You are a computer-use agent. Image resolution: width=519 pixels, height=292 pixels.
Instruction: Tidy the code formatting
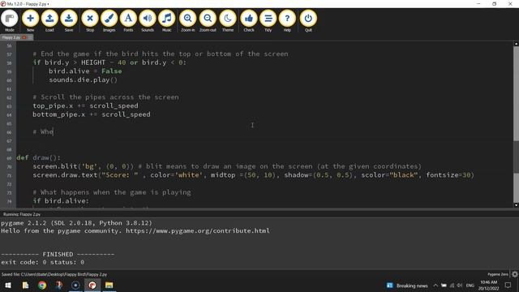(x=268, y=21)
